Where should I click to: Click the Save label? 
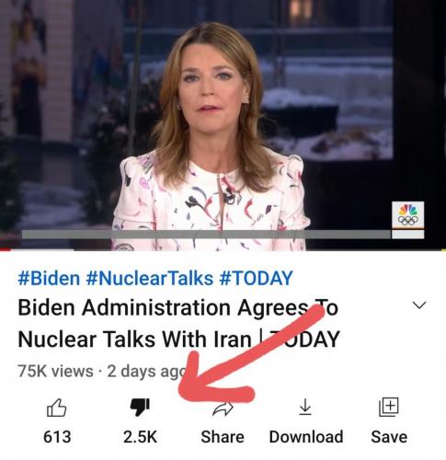pyautogui.click(x=389, y=437)
